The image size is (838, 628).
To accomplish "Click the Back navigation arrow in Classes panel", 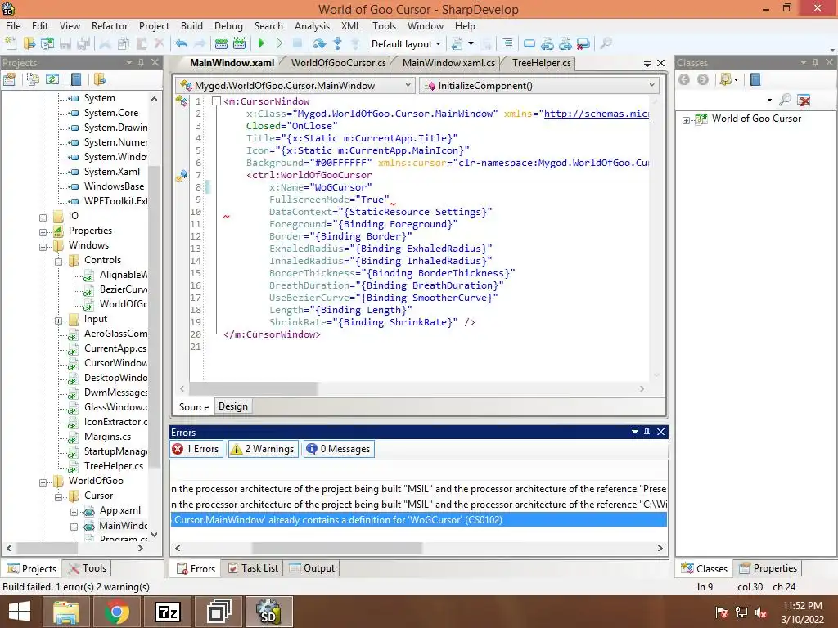I will [x=684, y=79].
